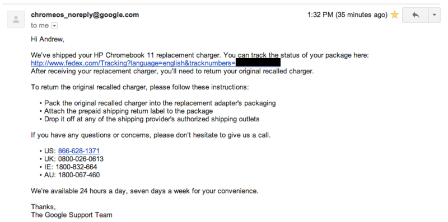Click the chromeos_noreply@google.com sender address
This screenshot has width=448, height=222.
pos(85,15)
